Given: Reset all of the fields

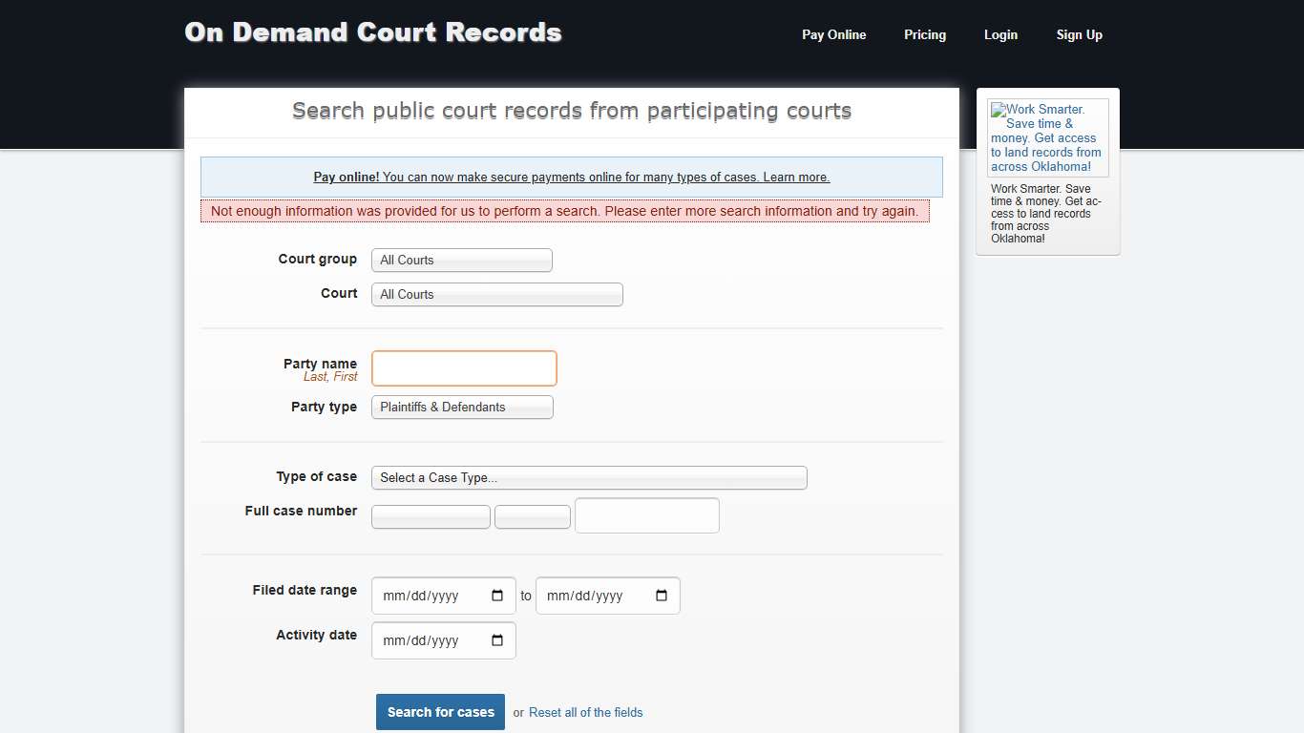Looking at the screenshot, I should 585,712.
